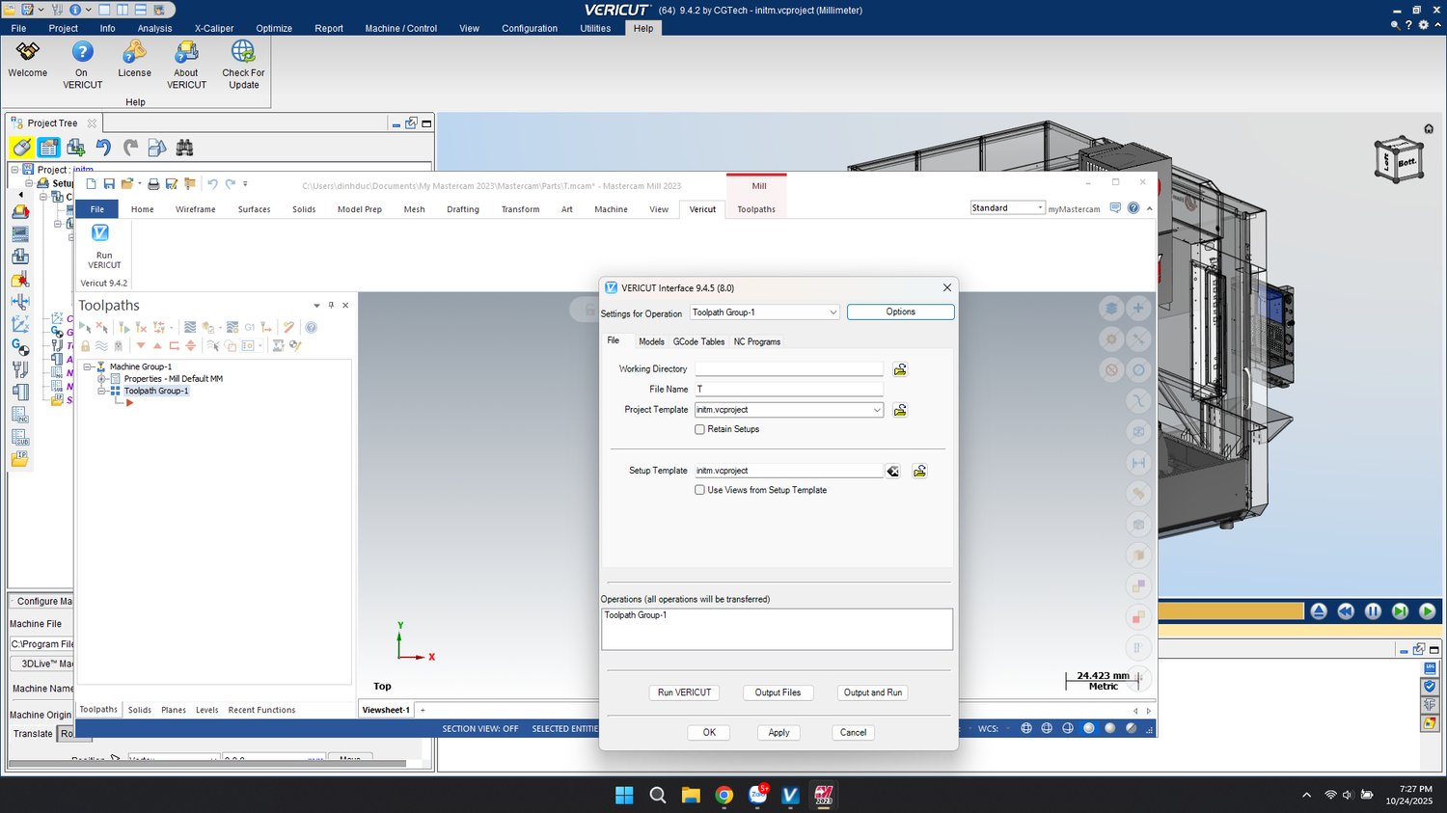Click G1 post icon in Toolpaths toolbar
1447x813 pixels.
(x=250, y=328)
